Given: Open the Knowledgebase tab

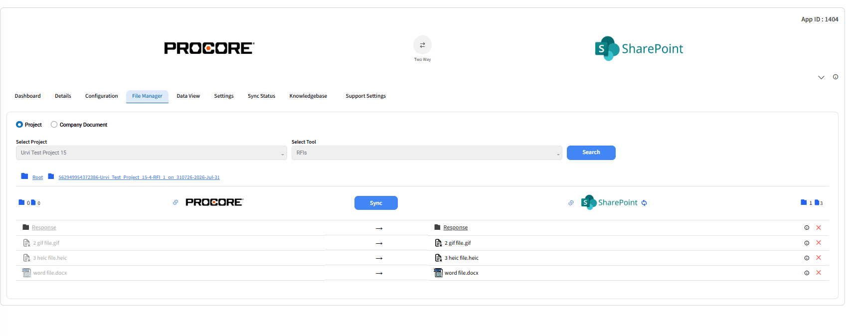Looking at the screenshot, I should tap(309, 96).
